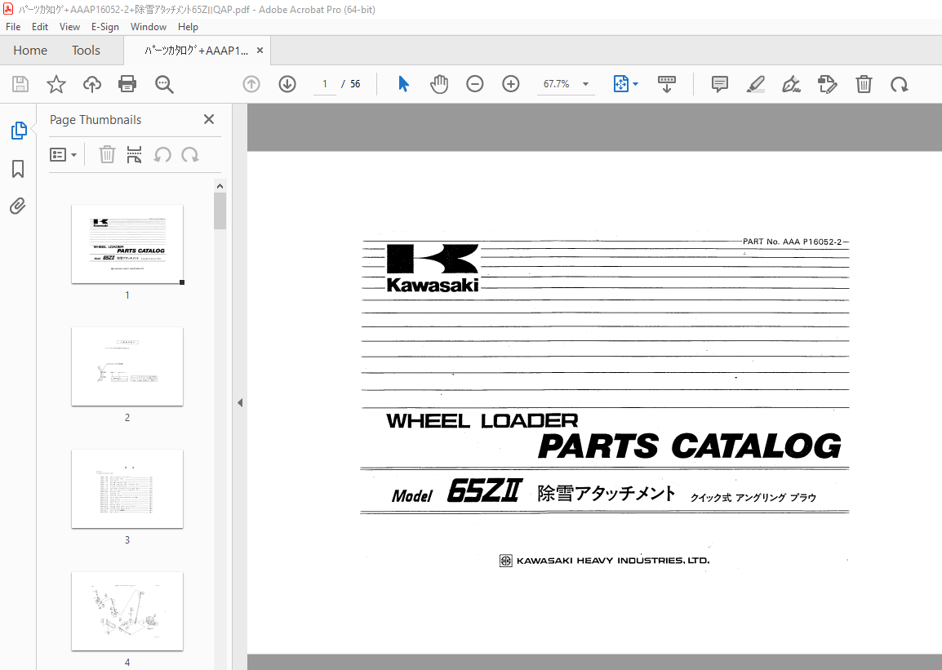Screen dimensions: 942x670
Task: Open the zoom percentage dropdown
Action: click(x=586, y=84)
